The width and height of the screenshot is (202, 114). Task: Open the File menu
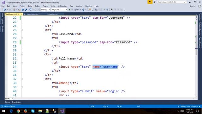tap(3, 6)
